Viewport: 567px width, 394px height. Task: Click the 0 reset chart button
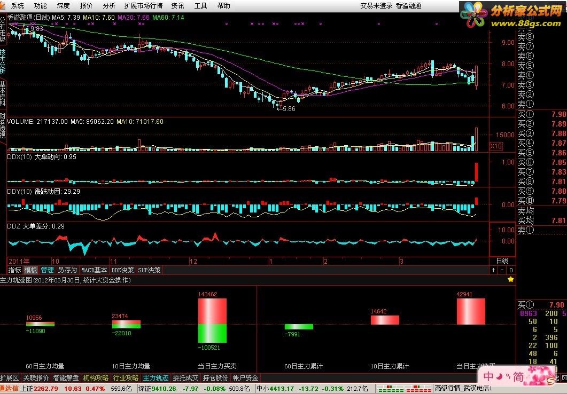[x=510, y=270]
